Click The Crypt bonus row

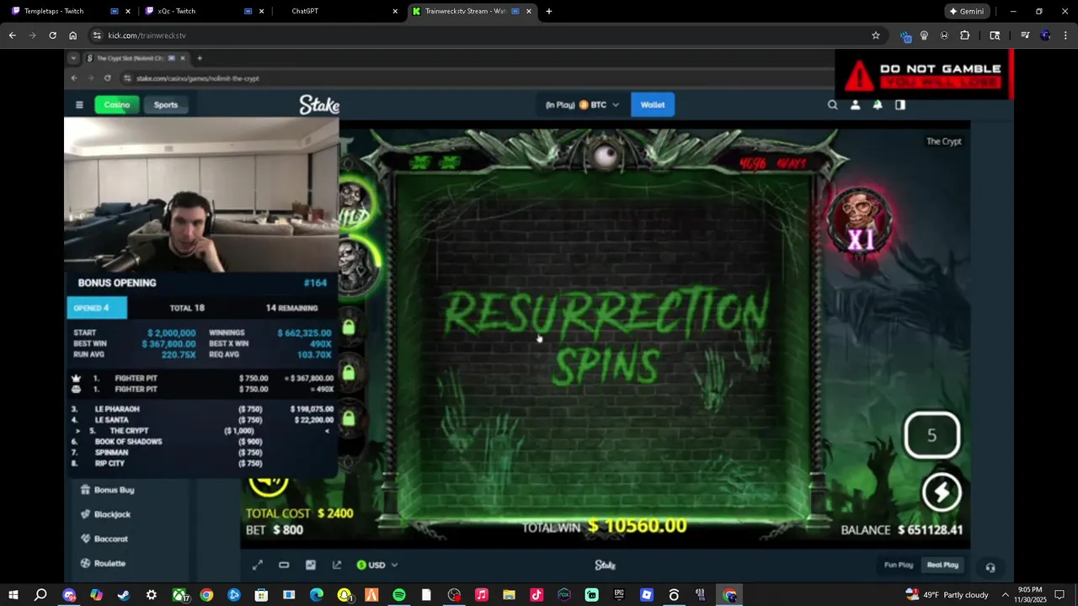(x=202, y=431)
